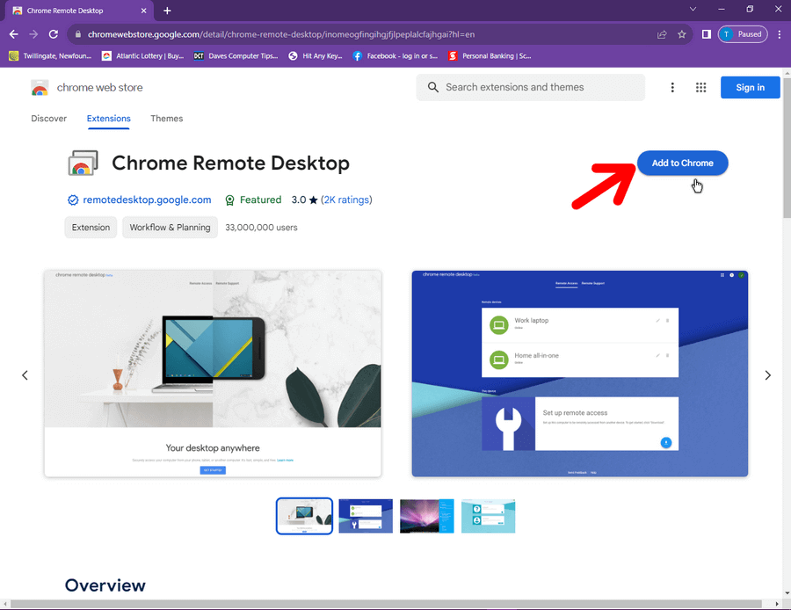Image resolution: width=791 pixels, height=610 pixels.
Task: Click the address bar URL
Action: click(x=281, y=34)
